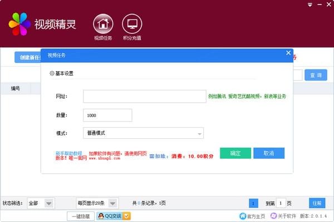Click the 查询 button
The image size is (334, 222).
coord(316,75)
